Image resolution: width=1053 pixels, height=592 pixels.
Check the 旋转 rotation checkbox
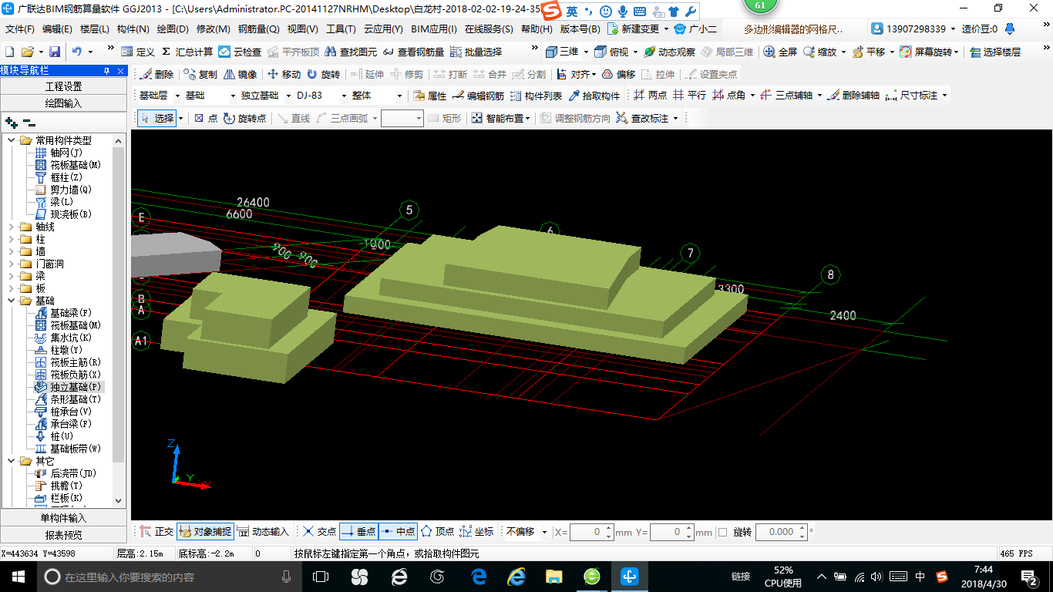pyautogui.click(x=722, y=532)
